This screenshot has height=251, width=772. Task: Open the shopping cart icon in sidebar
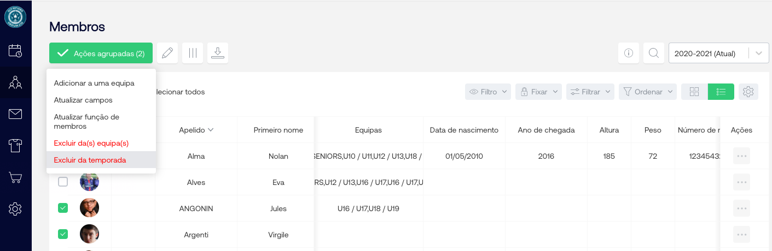click(x=15, y=177)
